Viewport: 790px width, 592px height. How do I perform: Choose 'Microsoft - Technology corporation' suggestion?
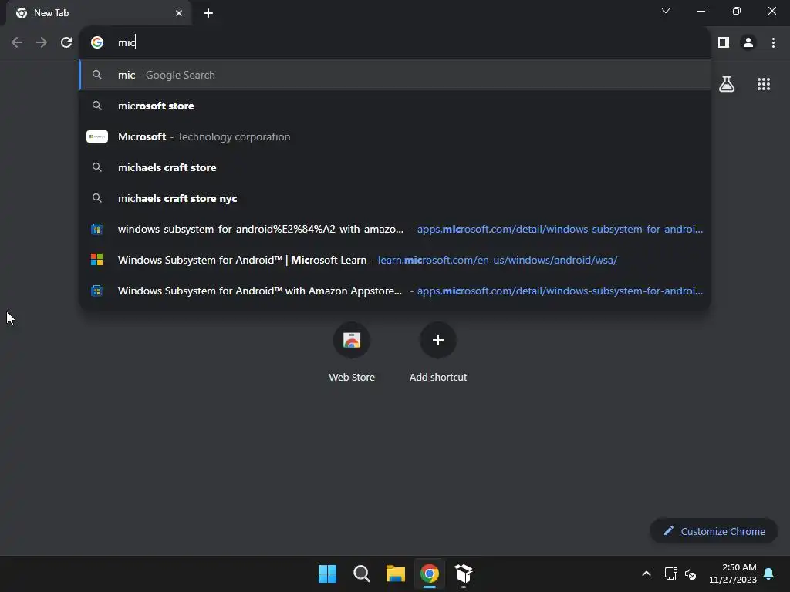click(395, 136)
